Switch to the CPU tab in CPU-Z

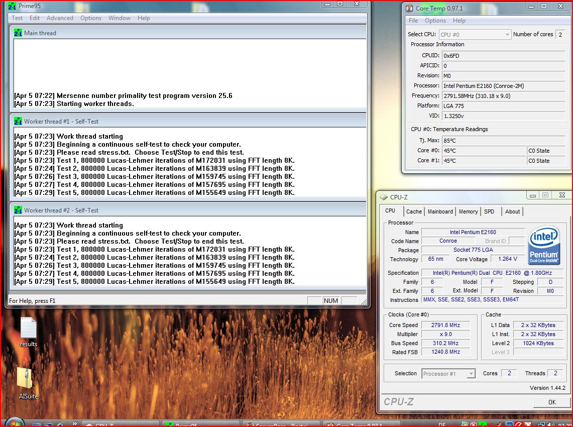[390, 211]
